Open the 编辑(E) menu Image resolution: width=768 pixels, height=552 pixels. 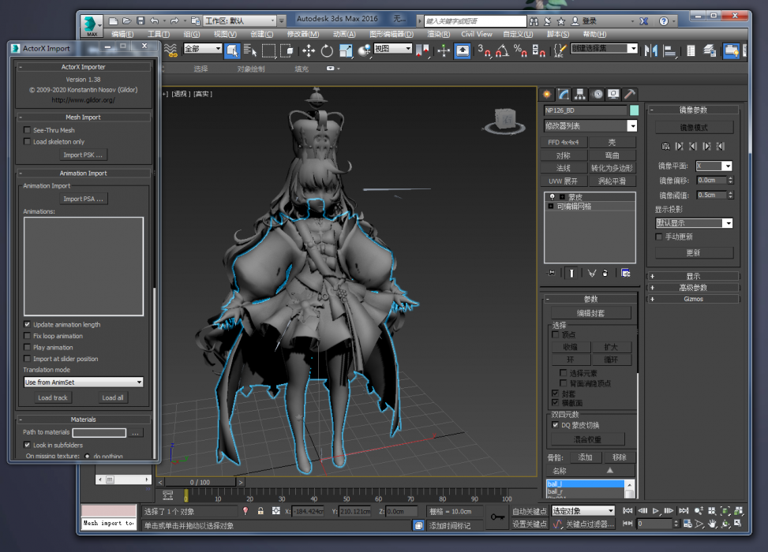point(122,34)
